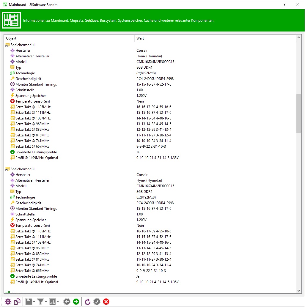Select lightning icon of upper Spannung Speicher
Viewport: 305px width, 307px height.
12,95
